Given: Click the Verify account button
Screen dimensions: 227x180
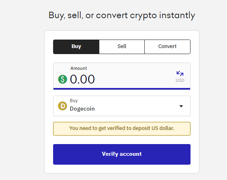Looking at the screenshot, I should 122,154.
